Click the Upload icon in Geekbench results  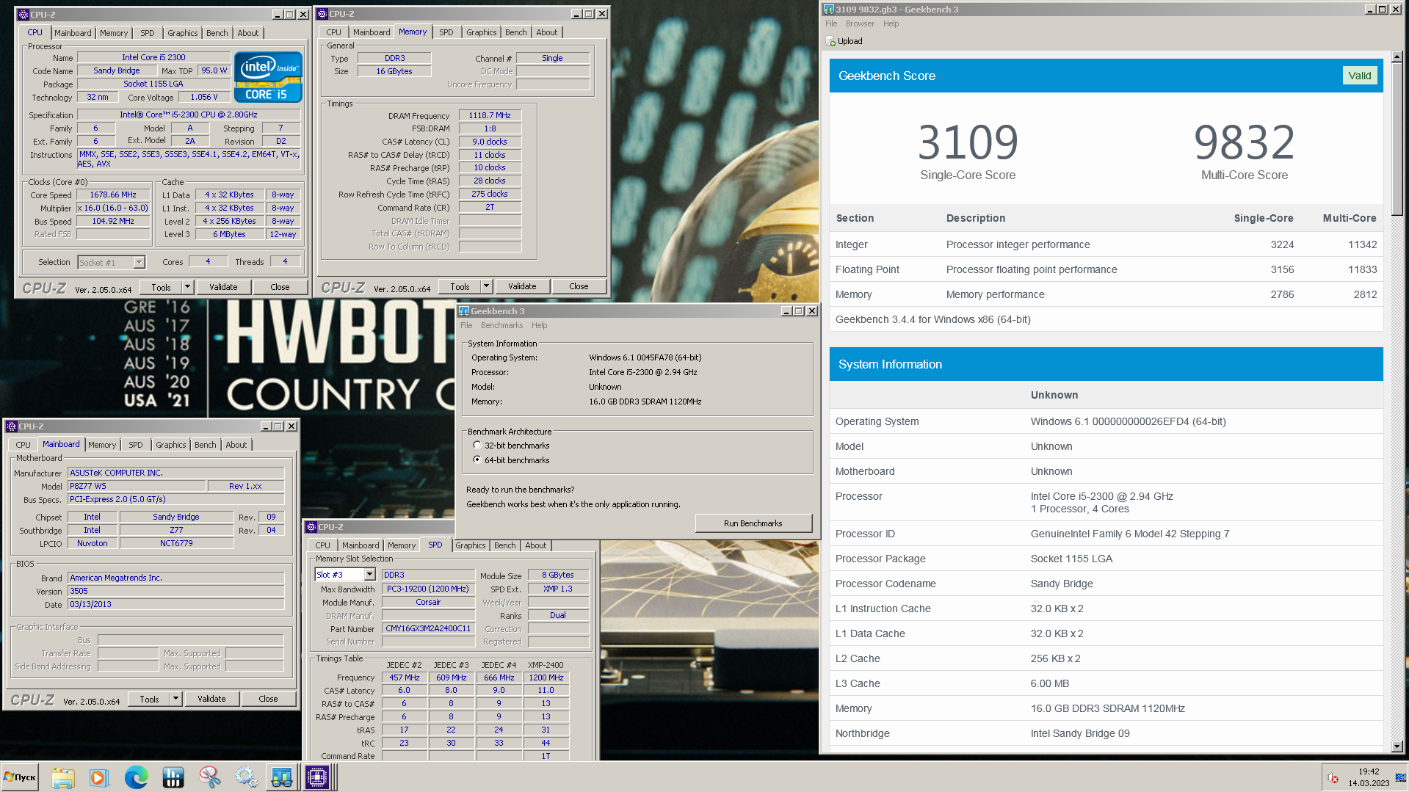click(x=831, y=41)
